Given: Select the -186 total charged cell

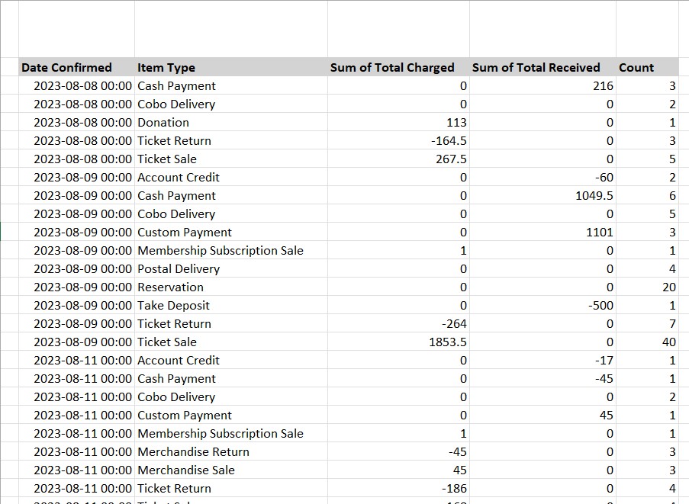Looking at the screenshot, I should click(398, 488).
